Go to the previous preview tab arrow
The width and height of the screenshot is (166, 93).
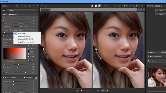point(139,10)
